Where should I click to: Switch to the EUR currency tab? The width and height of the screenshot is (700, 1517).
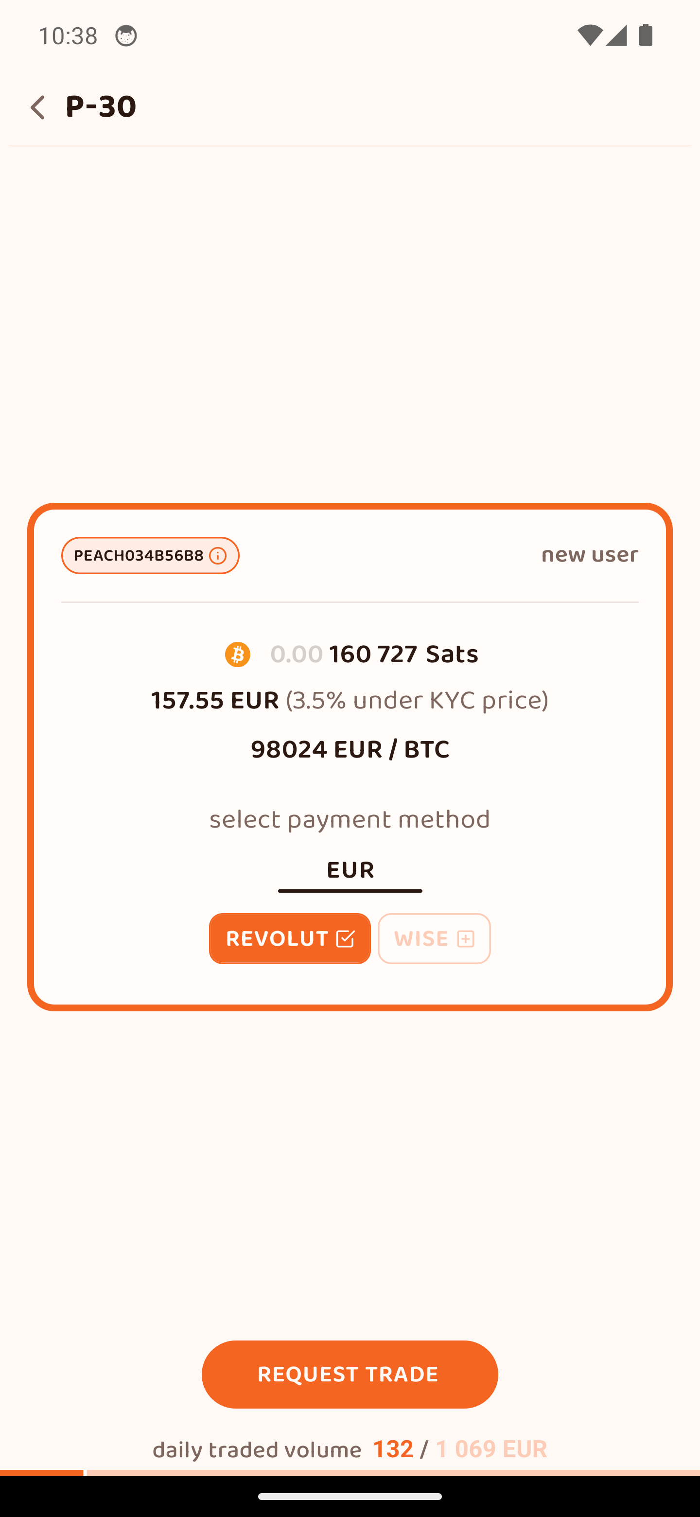[x=350, y=871]
